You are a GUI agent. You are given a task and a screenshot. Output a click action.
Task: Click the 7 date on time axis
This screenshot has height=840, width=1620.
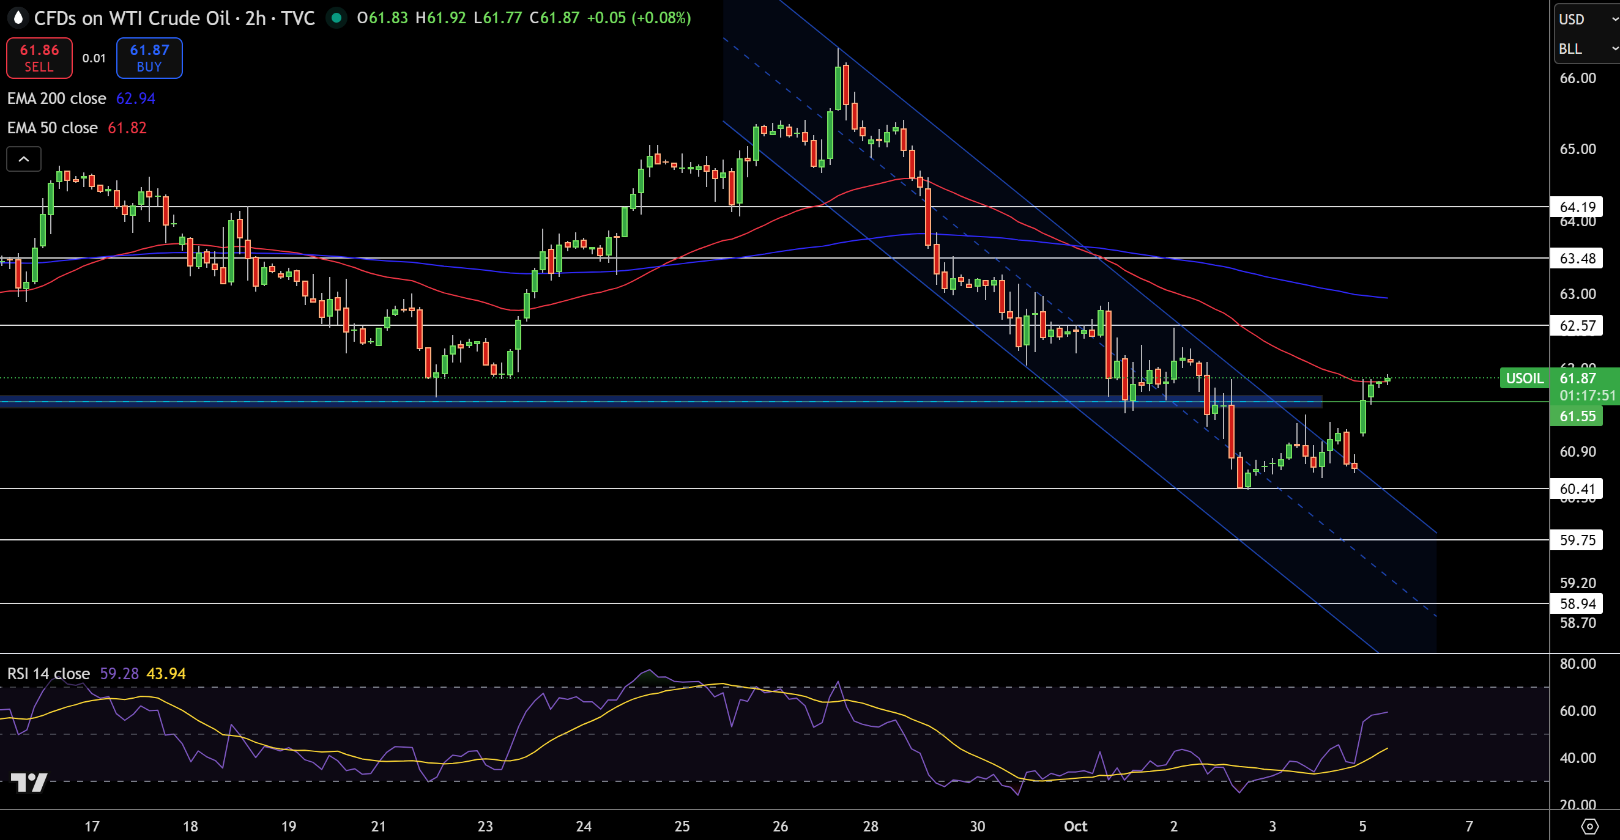point(1469,826)
